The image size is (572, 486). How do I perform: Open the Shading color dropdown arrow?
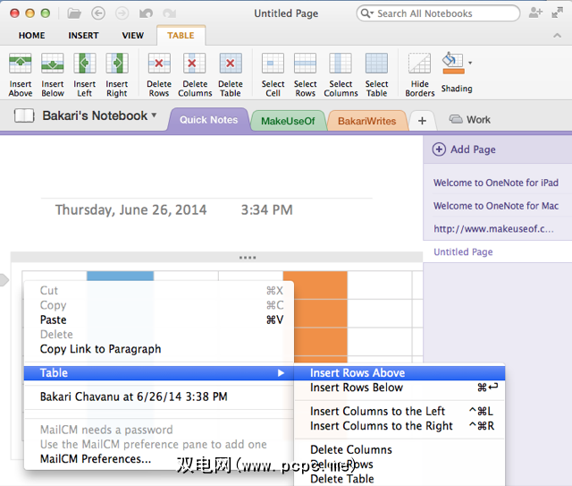point(470,64)
